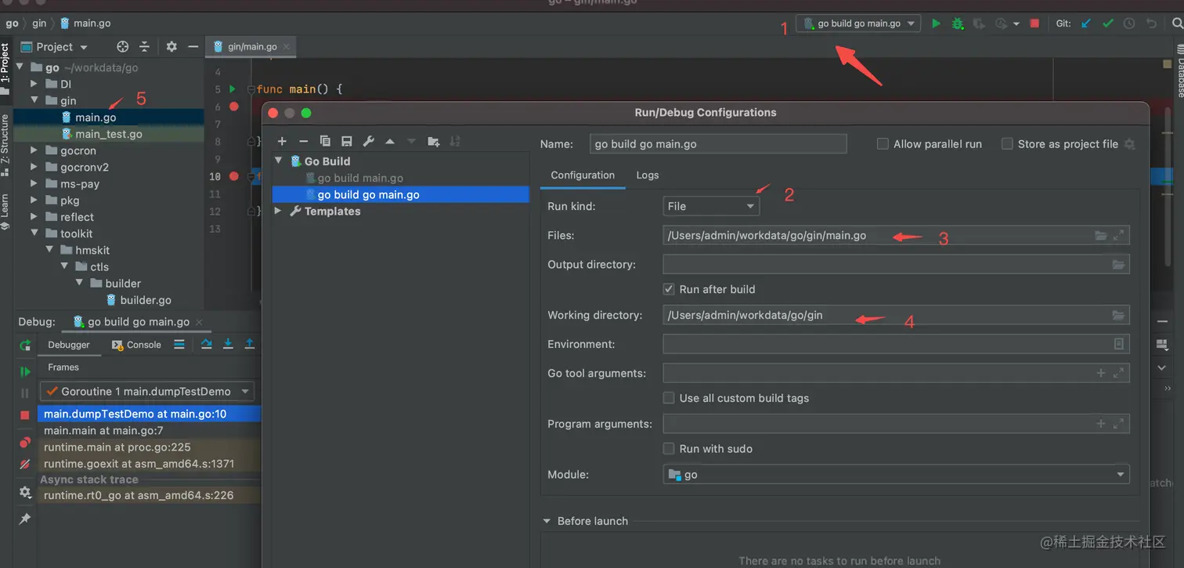The image size is (1184, 568).
Task: Switch to Logs tab
Action: [648, 175]
